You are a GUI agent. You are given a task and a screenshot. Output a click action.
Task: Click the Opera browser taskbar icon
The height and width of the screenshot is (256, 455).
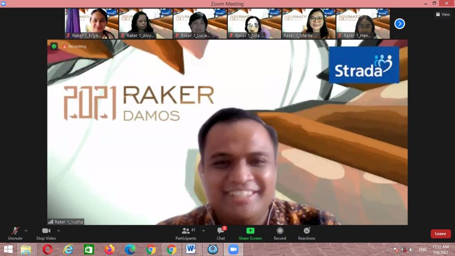pyautogui.click(x=48, y=249)
